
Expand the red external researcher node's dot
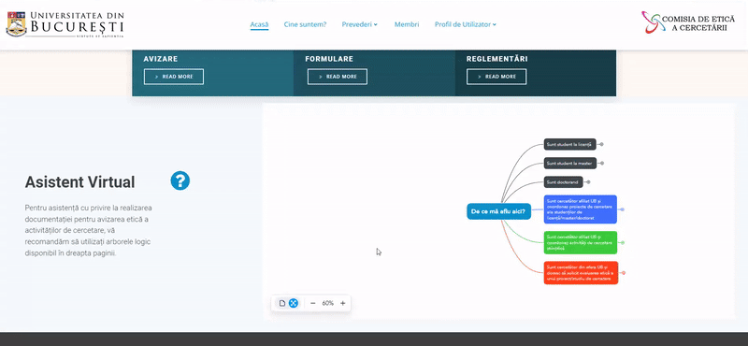[624, 273]
